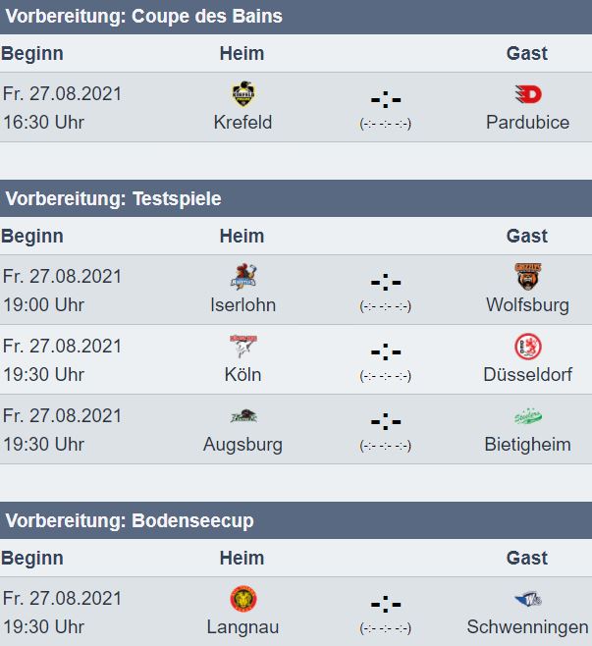
Task: Select the Vorbereitung: Bodenseecup header
Action: (296, 520)
